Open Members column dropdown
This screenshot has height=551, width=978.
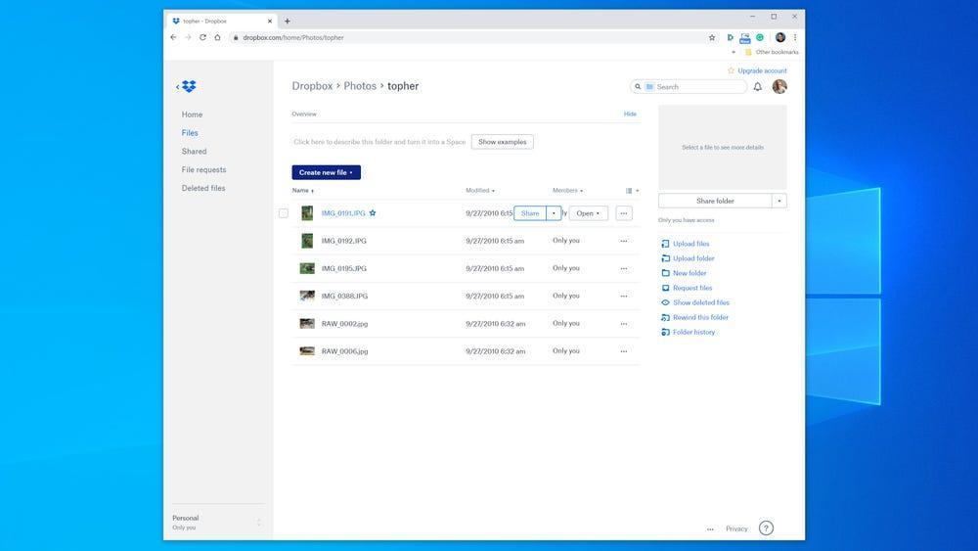[x=567, y=190]
